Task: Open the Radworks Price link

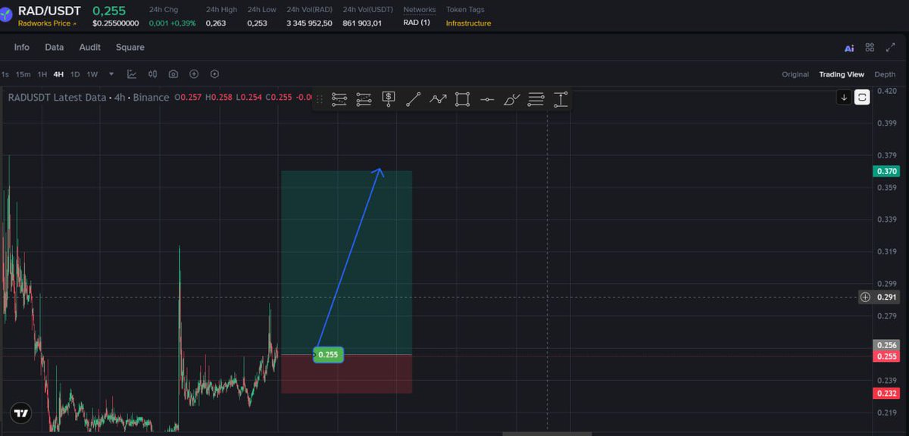Action: 47,23
